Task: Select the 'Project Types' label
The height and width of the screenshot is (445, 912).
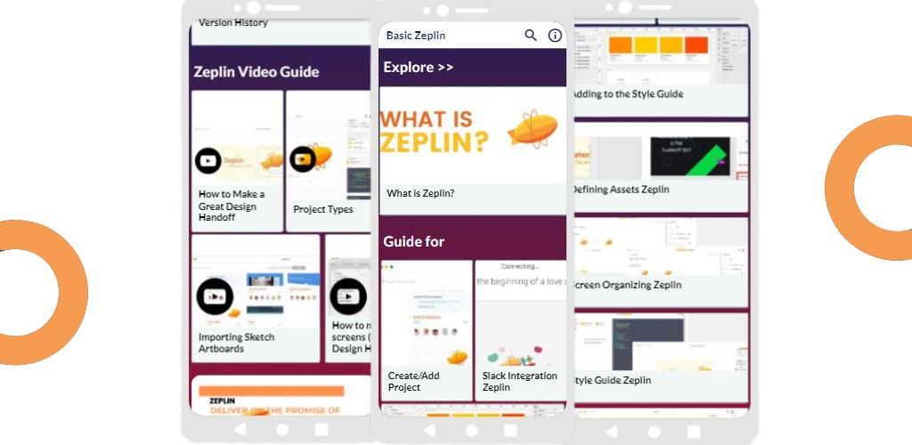Action: [322, 209]
